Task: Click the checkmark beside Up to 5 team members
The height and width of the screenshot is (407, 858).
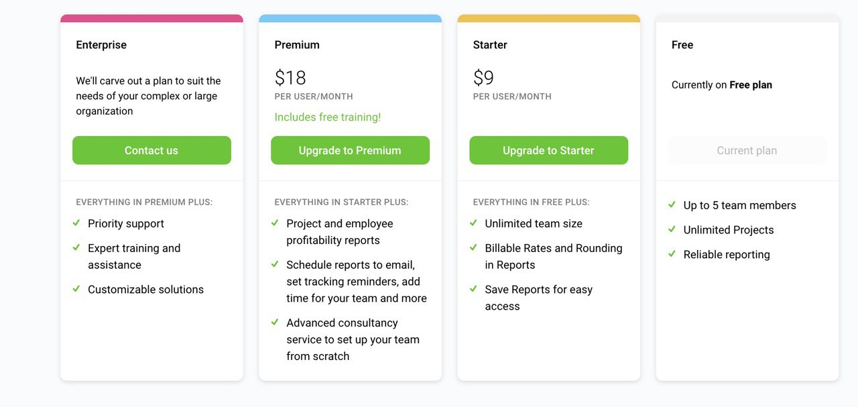Action: (x=672, y=205)
